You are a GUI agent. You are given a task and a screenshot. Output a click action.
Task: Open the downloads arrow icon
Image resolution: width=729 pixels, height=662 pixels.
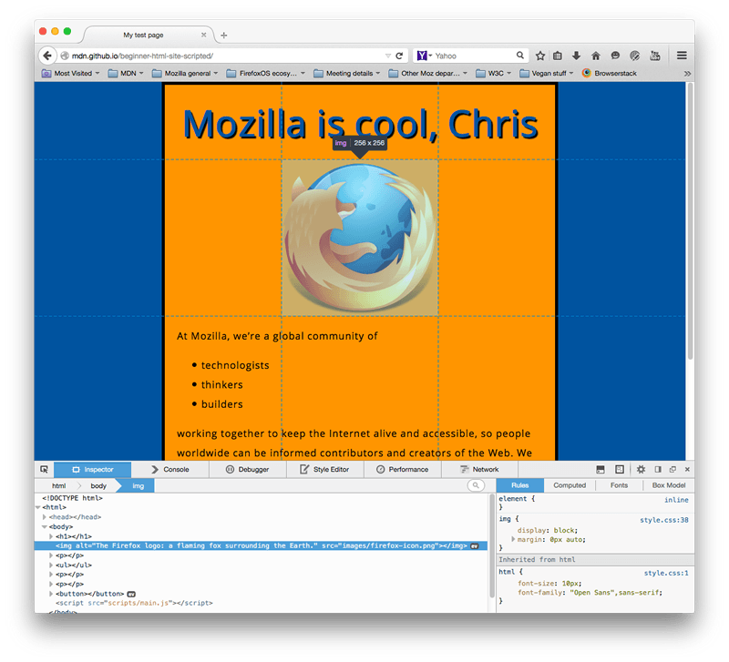tap(576, 56)
